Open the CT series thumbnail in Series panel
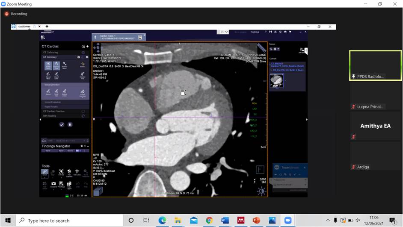 pyautogui.click(x=277, y=80)
